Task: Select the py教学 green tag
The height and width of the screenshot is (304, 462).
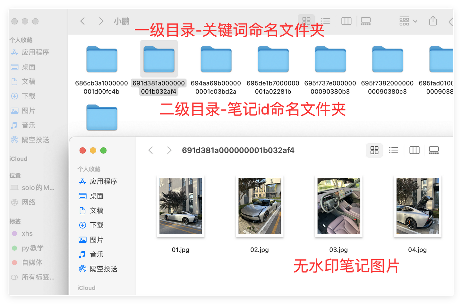Action: pos(33,248)
